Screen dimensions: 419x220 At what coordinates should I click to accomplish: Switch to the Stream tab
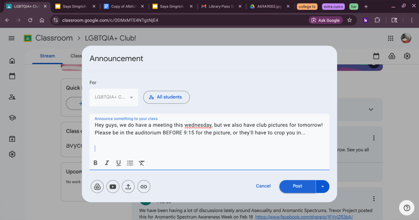(47, 56)
